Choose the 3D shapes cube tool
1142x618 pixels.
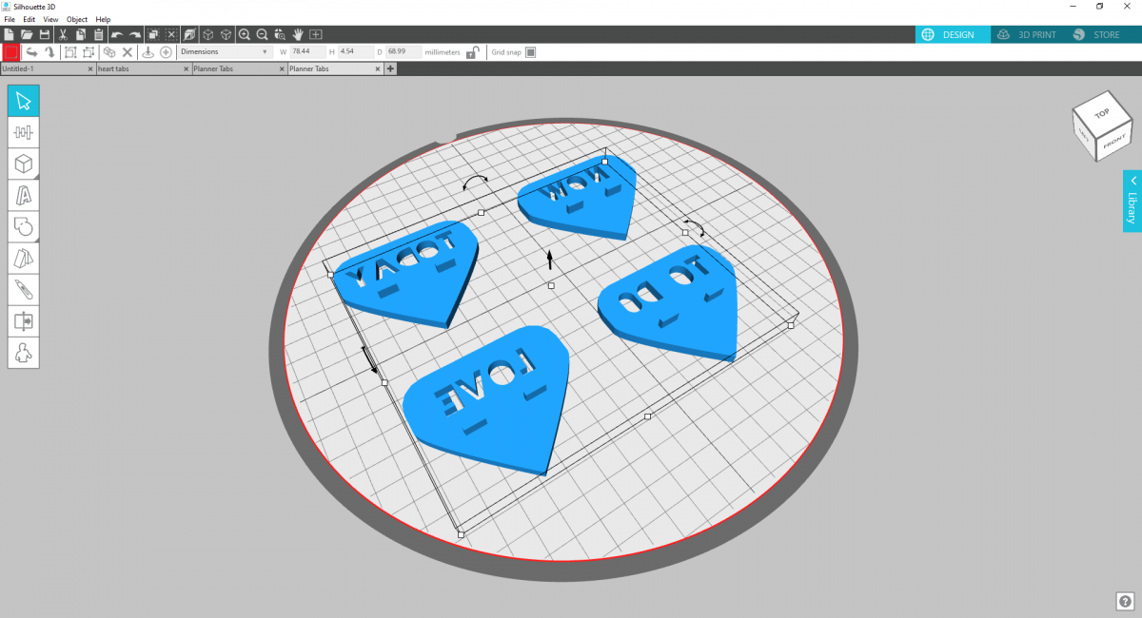click(x=24, y=164)
